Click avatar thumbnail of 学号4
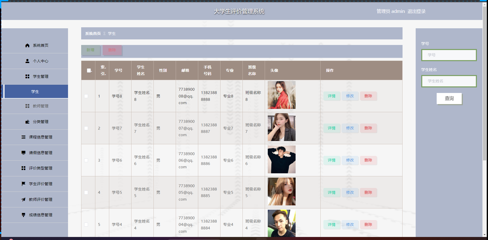Screen dimensions: 488x240 click(282, 223)
